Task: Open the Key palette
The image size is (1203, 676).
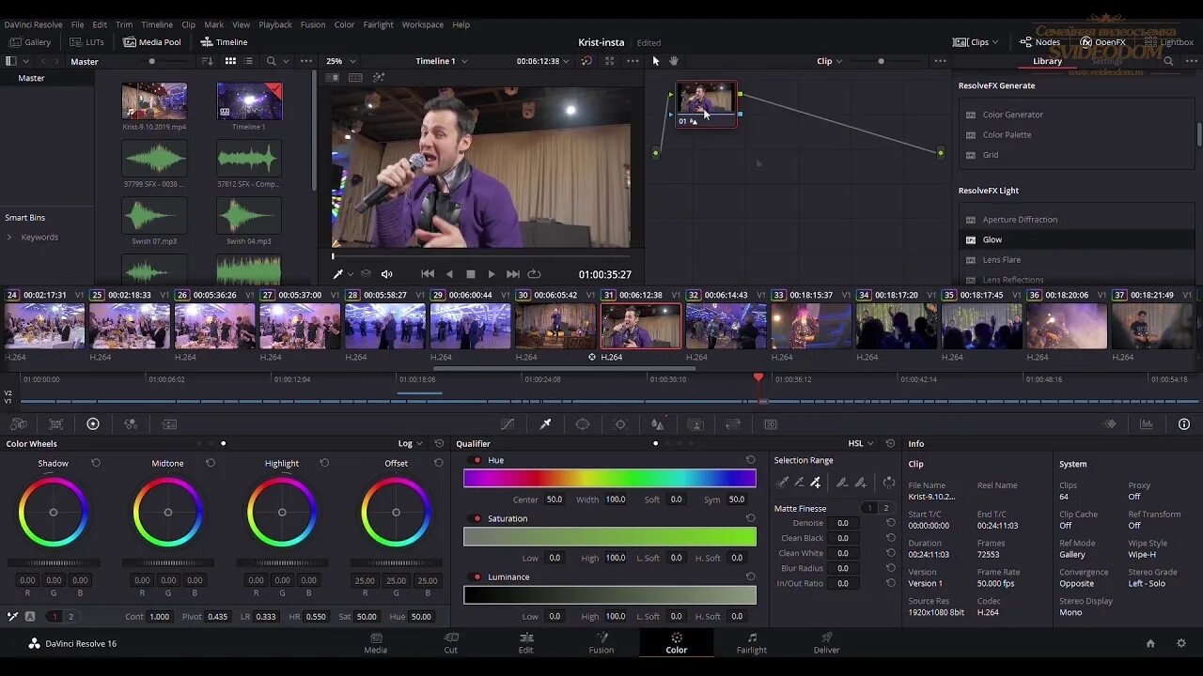Action: pyautogui.click(x=695, y=424)
